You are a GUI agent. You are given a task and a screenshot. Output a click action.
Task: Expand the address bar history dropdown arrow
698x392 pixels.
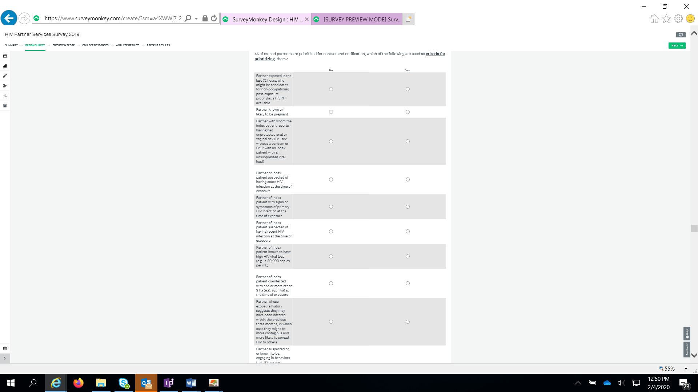tap(196, 19)
